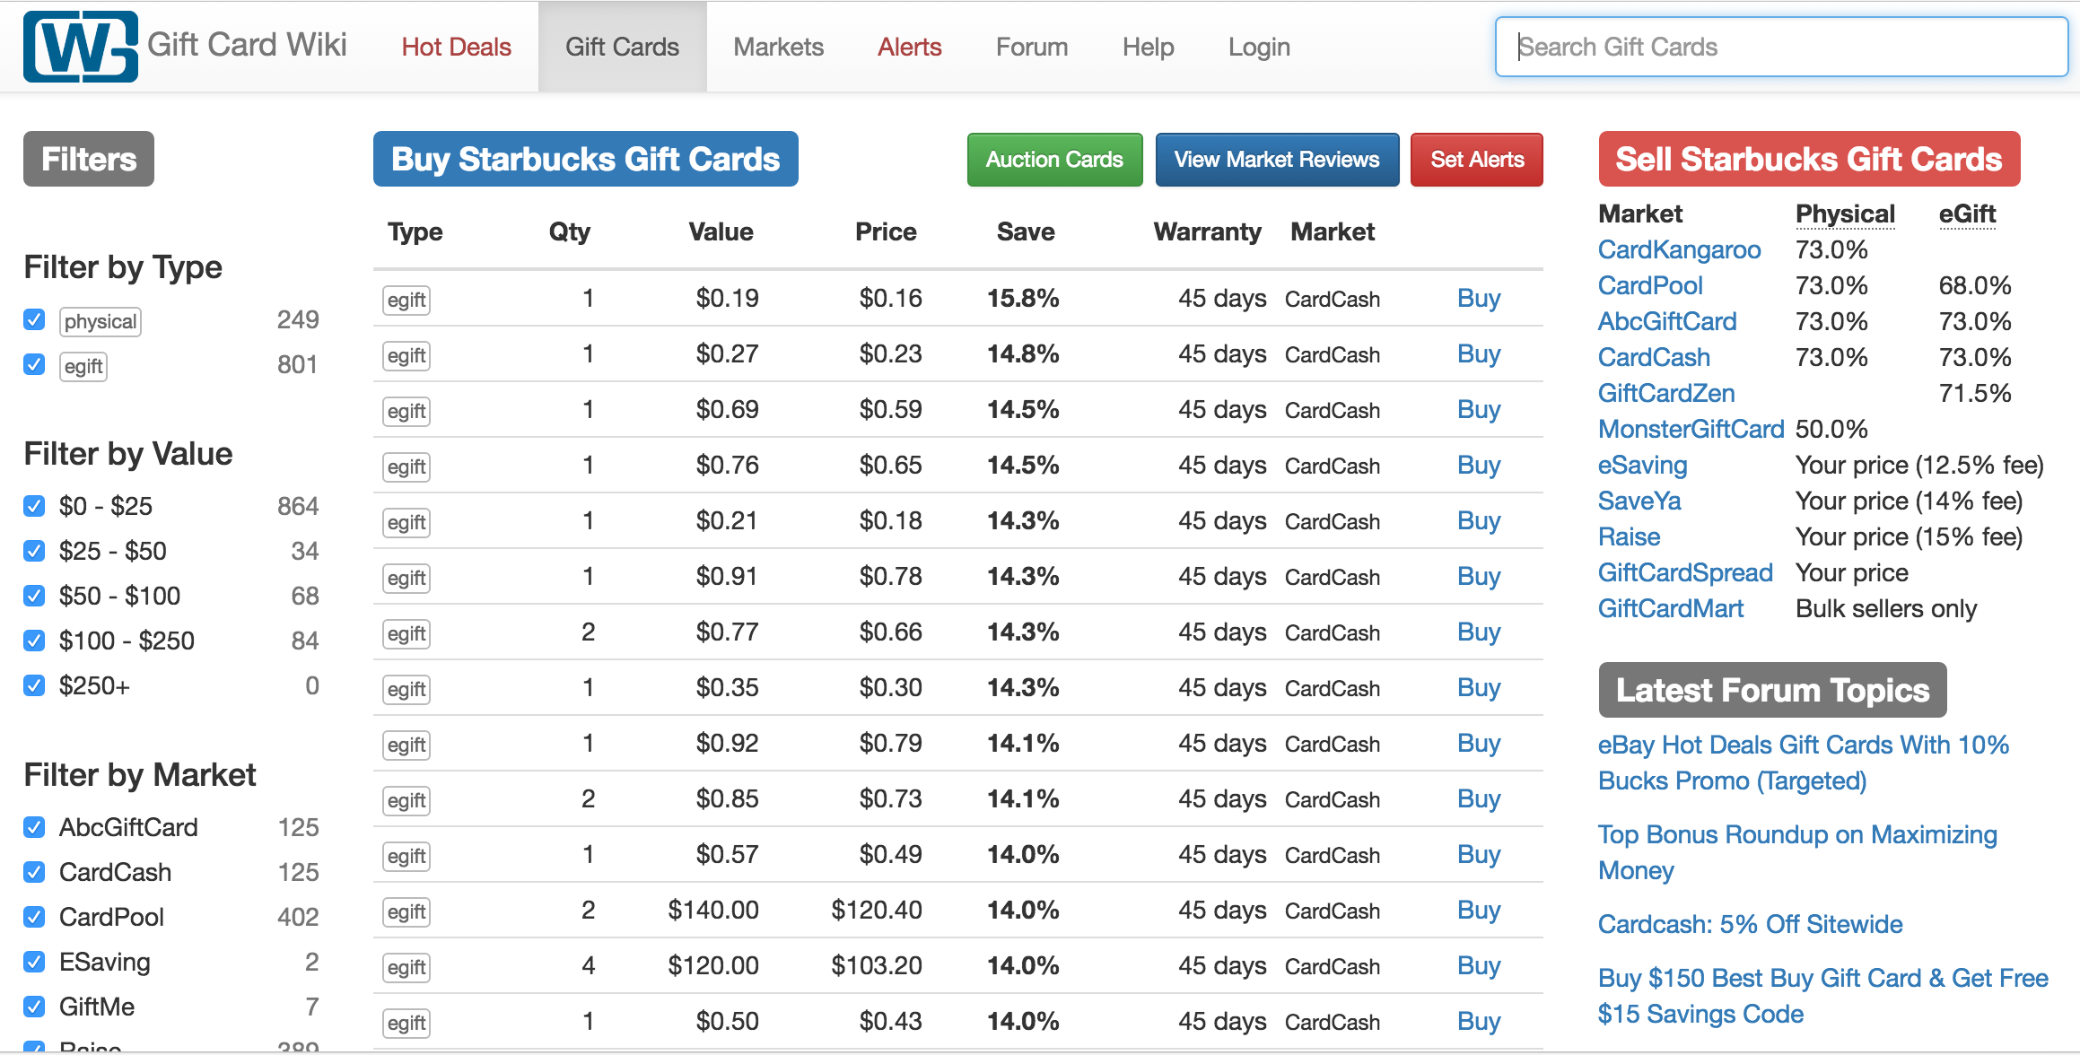The image size is (2080, 1055).
Task: Uncheck the $0 - $25 value filter
Action: coord(34,506)
